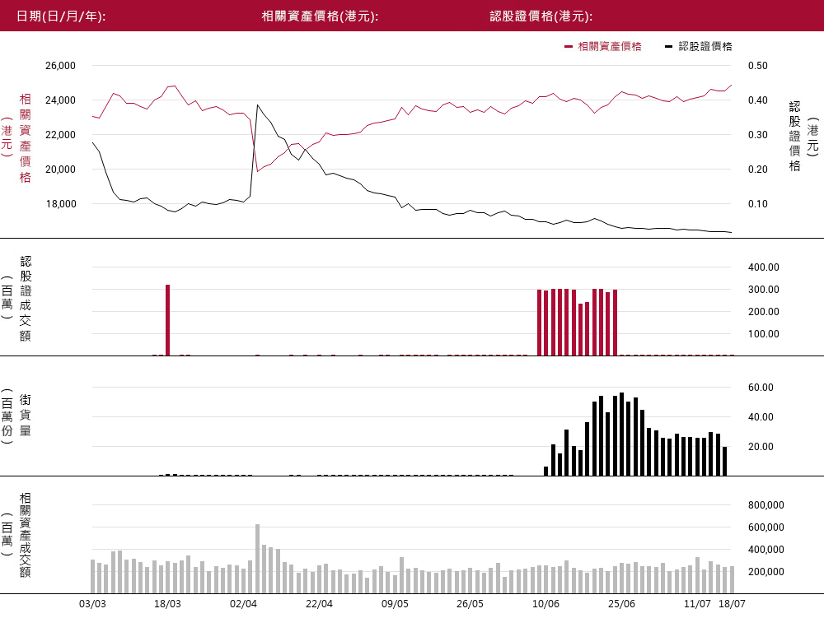Viewport: 824px width, 618px height.
Task: Click the 09/05 date axis label
Action: (x=395, y=604)
